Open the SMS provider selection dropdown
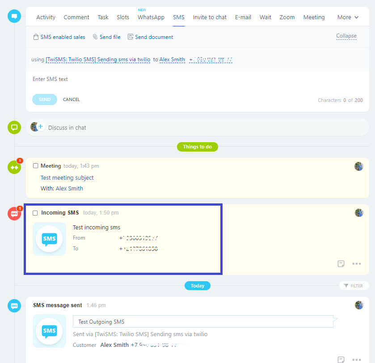The height and width of the screenshot is (363, 375). [97, 59]
